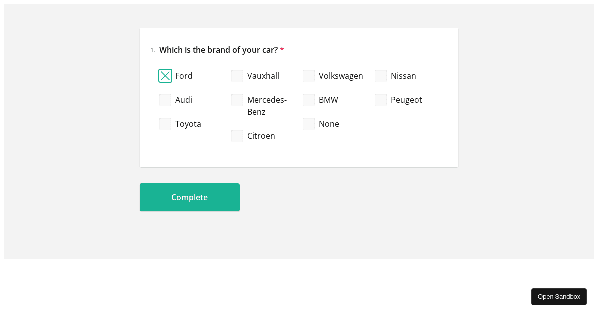Click the BMW label text
Image resolution: width=598 pixels, height=314 pixels.
(x=328, y=100)
